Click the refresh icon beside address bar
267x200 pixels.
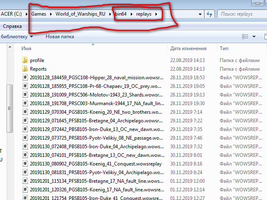209,14
